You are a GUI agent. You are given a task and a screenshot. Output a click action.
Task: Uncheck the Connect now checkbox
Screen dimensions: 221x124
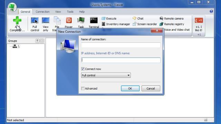click(x=83, y=69)
